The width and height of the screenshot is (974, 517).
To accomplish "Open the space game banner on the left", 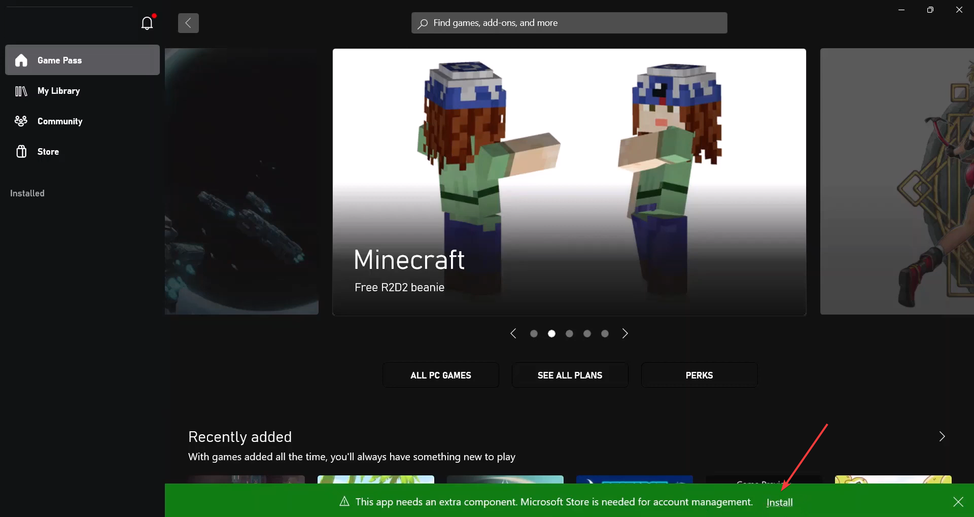I will pyautogui.click(x=241, y=181).
